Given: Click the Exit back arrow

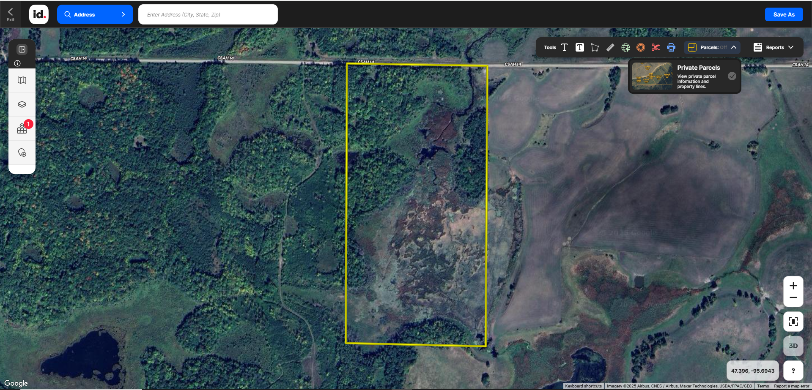Looking at the screenshot, I should [x=10, y=14].
